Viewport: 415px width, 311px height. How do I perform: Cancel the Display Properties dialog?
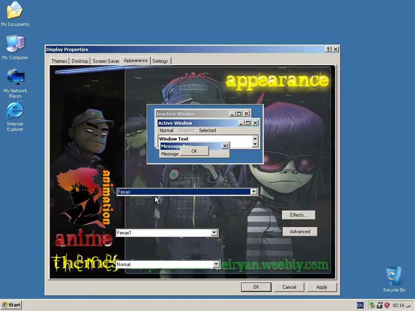(289, 287)
